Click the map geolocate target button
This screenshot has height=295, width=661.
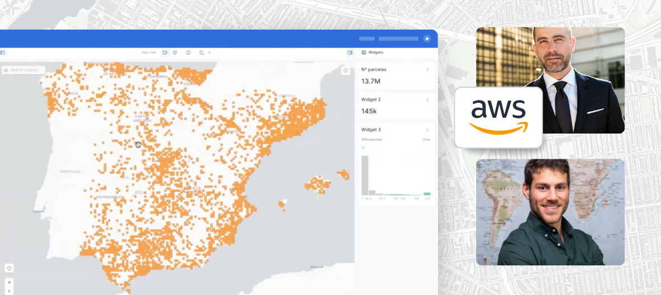9,268
